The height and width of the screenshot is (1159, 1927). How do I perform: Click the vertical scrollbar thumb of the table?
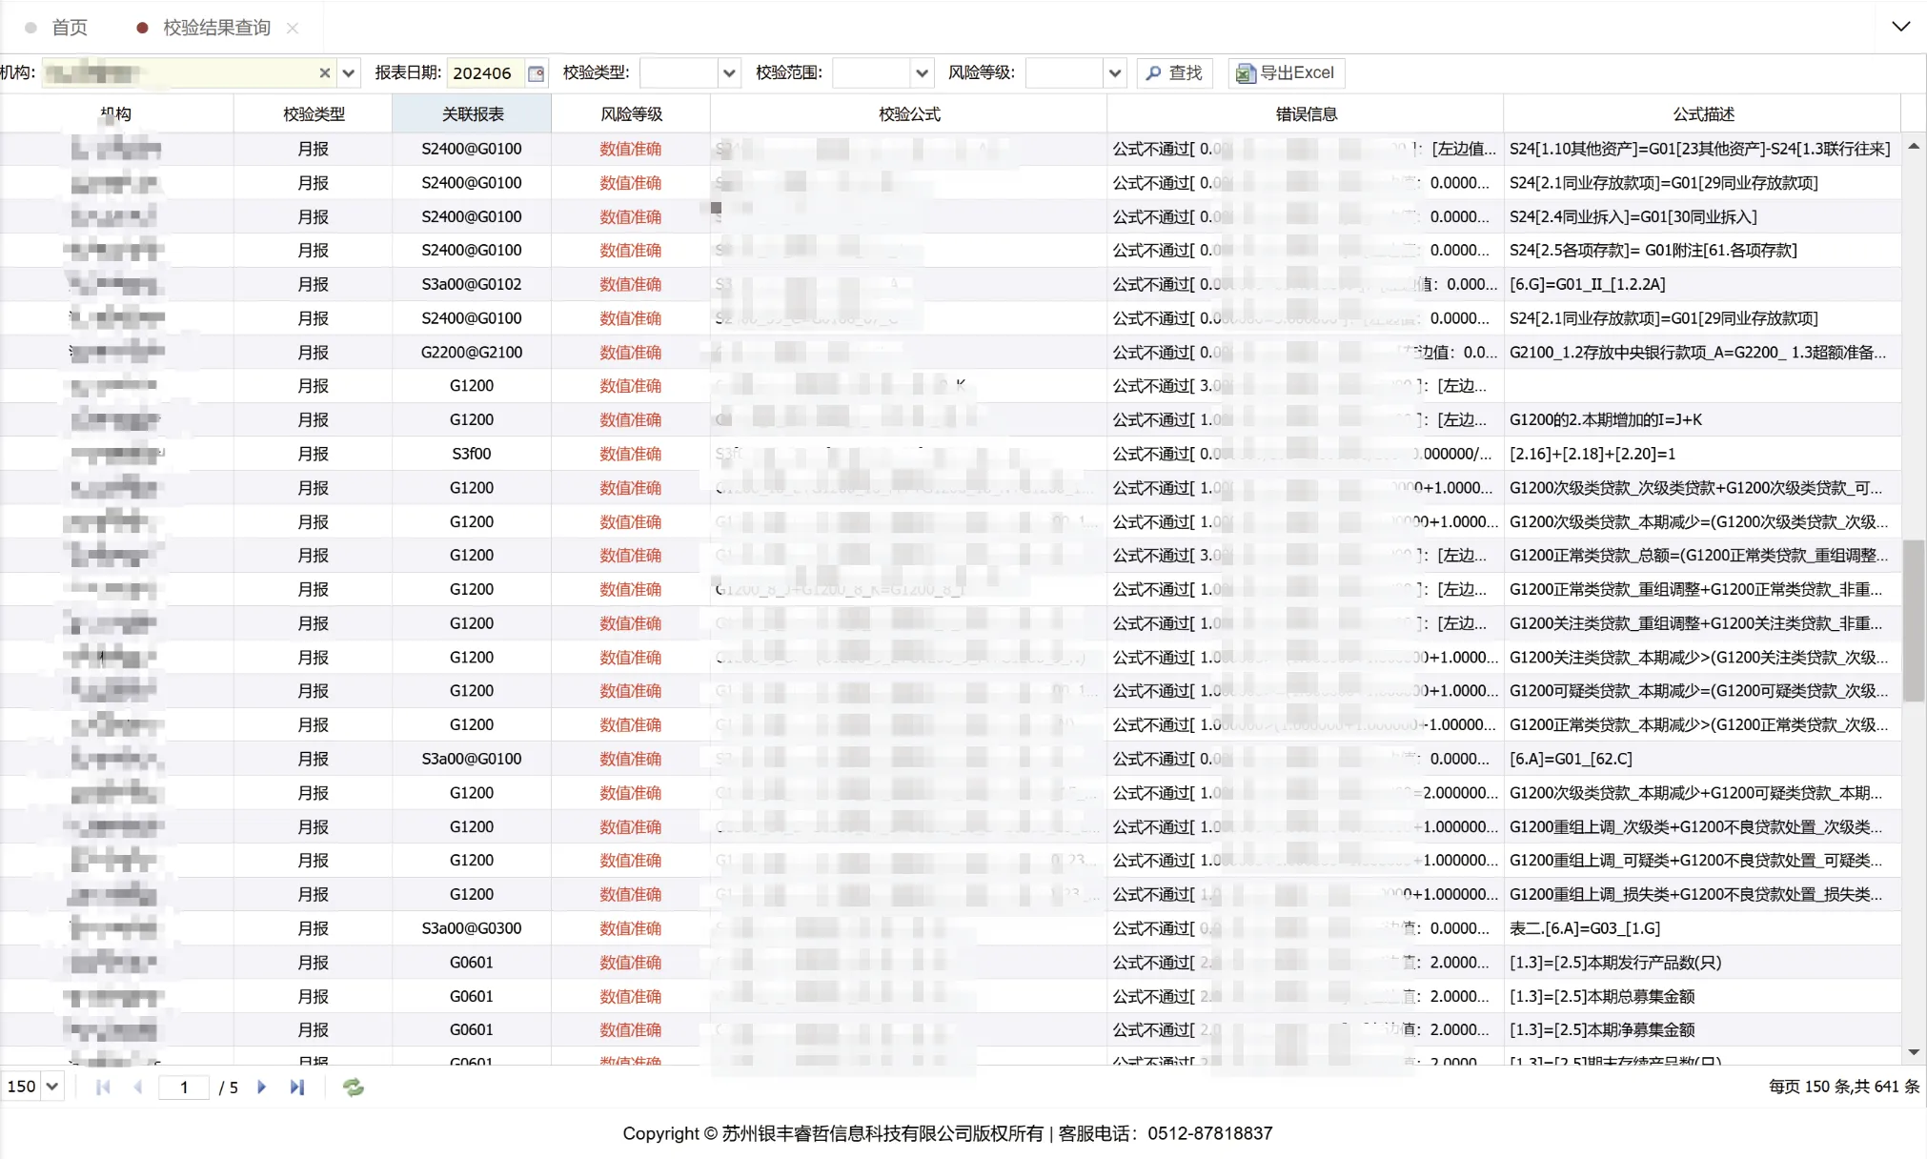click(1913, 620)
